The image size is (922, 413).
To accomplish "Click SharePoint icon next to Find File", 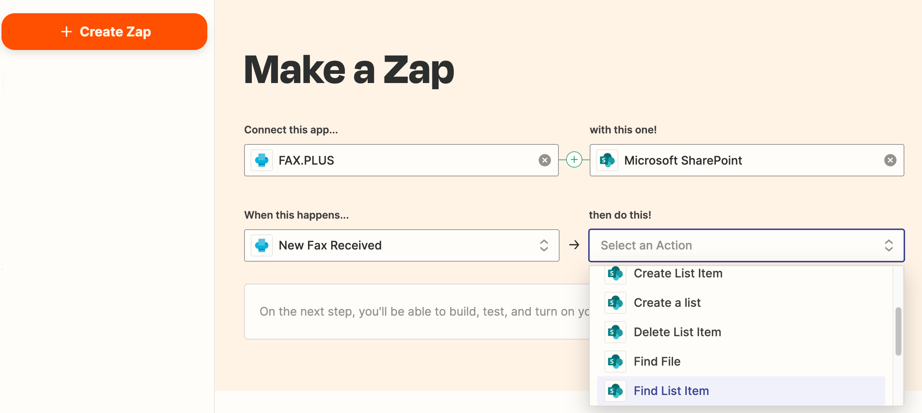I will tap(615, 362).
